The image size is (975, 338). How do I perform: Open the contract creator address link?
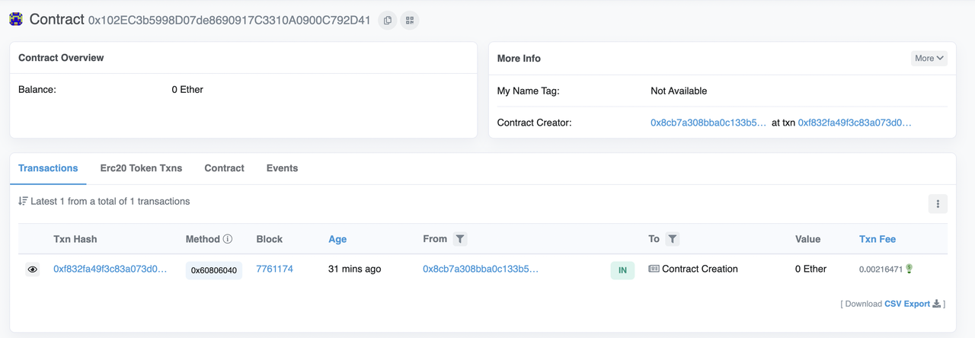[708, 123]
